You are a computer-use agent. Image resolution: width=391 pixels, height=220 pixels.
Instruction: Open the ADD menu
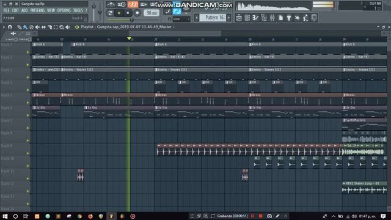[x=24, y=10]
